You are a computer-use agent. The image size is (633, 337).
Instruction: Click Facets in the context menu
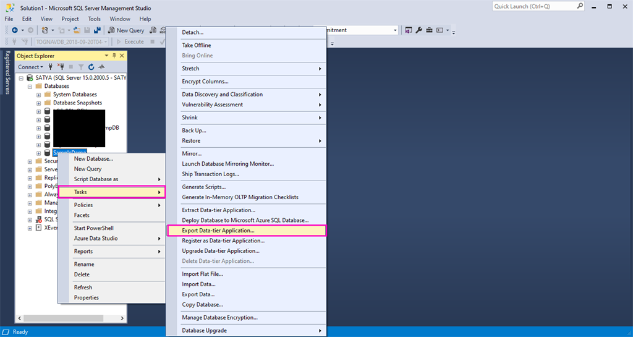pos(112,215)
